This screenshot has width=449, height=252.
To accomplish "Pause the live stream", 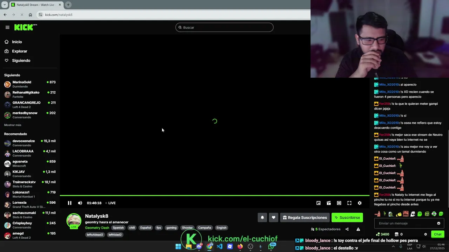I will pyautogui.click(x=69, y=203).
